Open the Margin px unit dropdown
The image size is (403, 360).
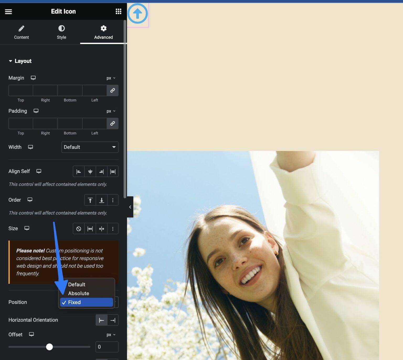pos(110,78)
